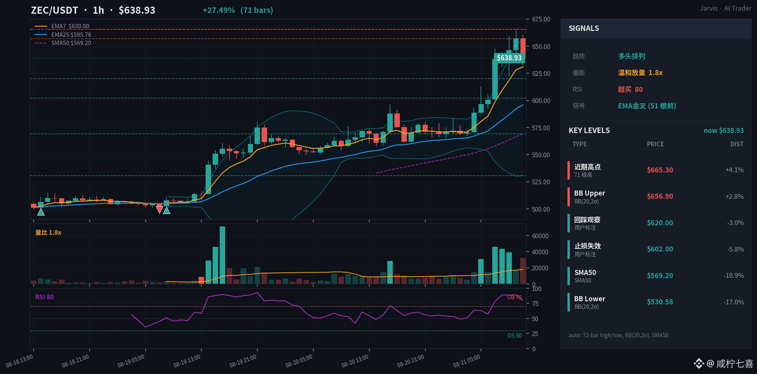Click the EMA7 $630.80 legend entry

pos(62,26)
